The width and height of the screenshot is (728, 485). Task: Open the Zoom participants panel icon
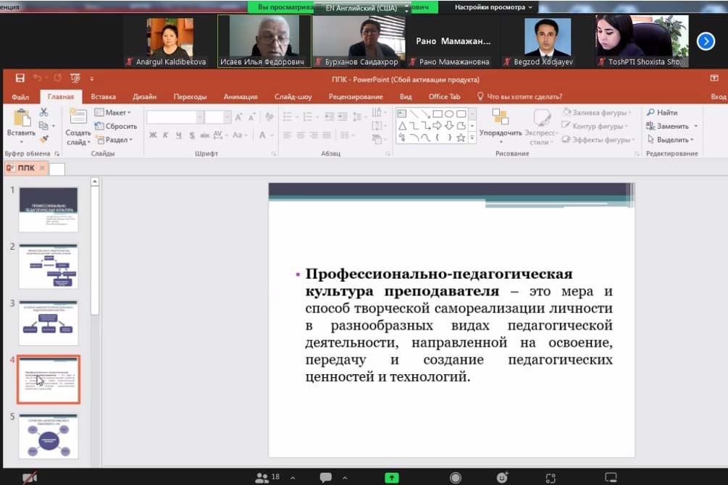click(263, 478)
